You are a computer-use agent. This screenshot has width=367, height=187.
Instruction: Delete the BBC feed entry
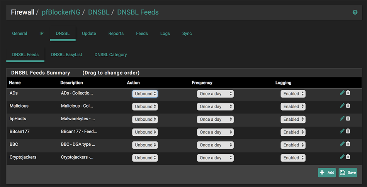pyautogui.click(x=348, y=144)
